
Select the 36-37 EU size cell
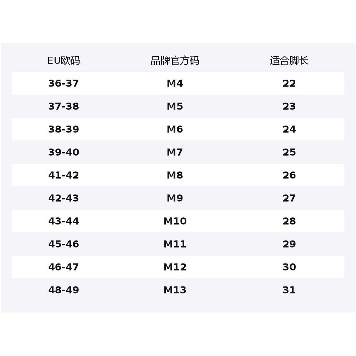tap(64, 83)
